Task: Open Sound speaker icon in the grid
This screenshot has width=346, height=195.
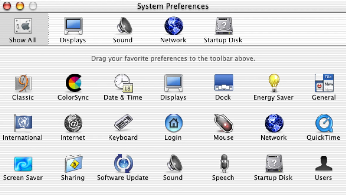Action: click(x=174, y=163)
